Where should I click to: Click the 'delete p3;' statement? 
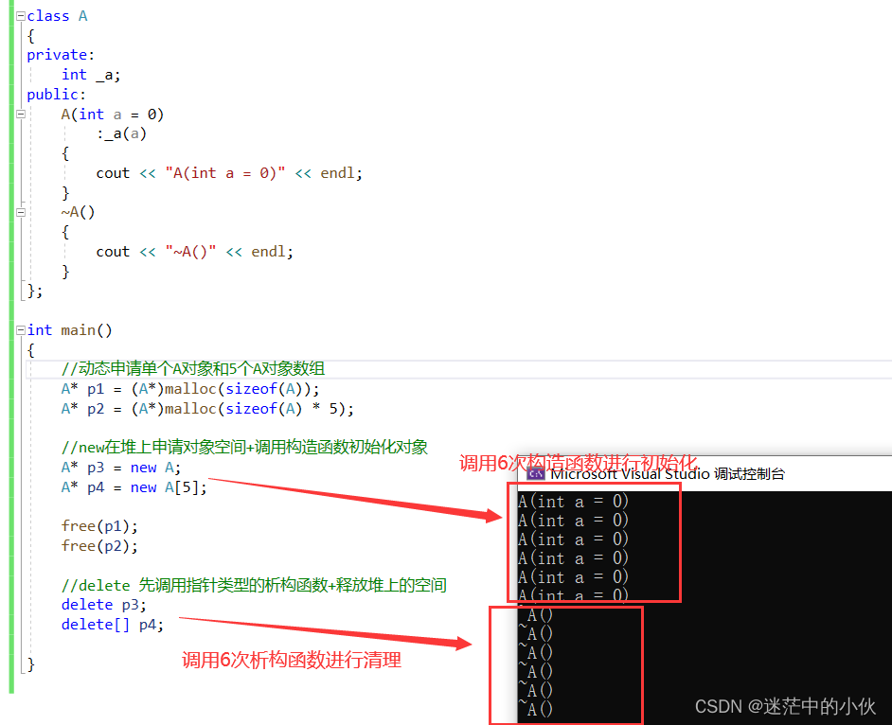[104, 605]
